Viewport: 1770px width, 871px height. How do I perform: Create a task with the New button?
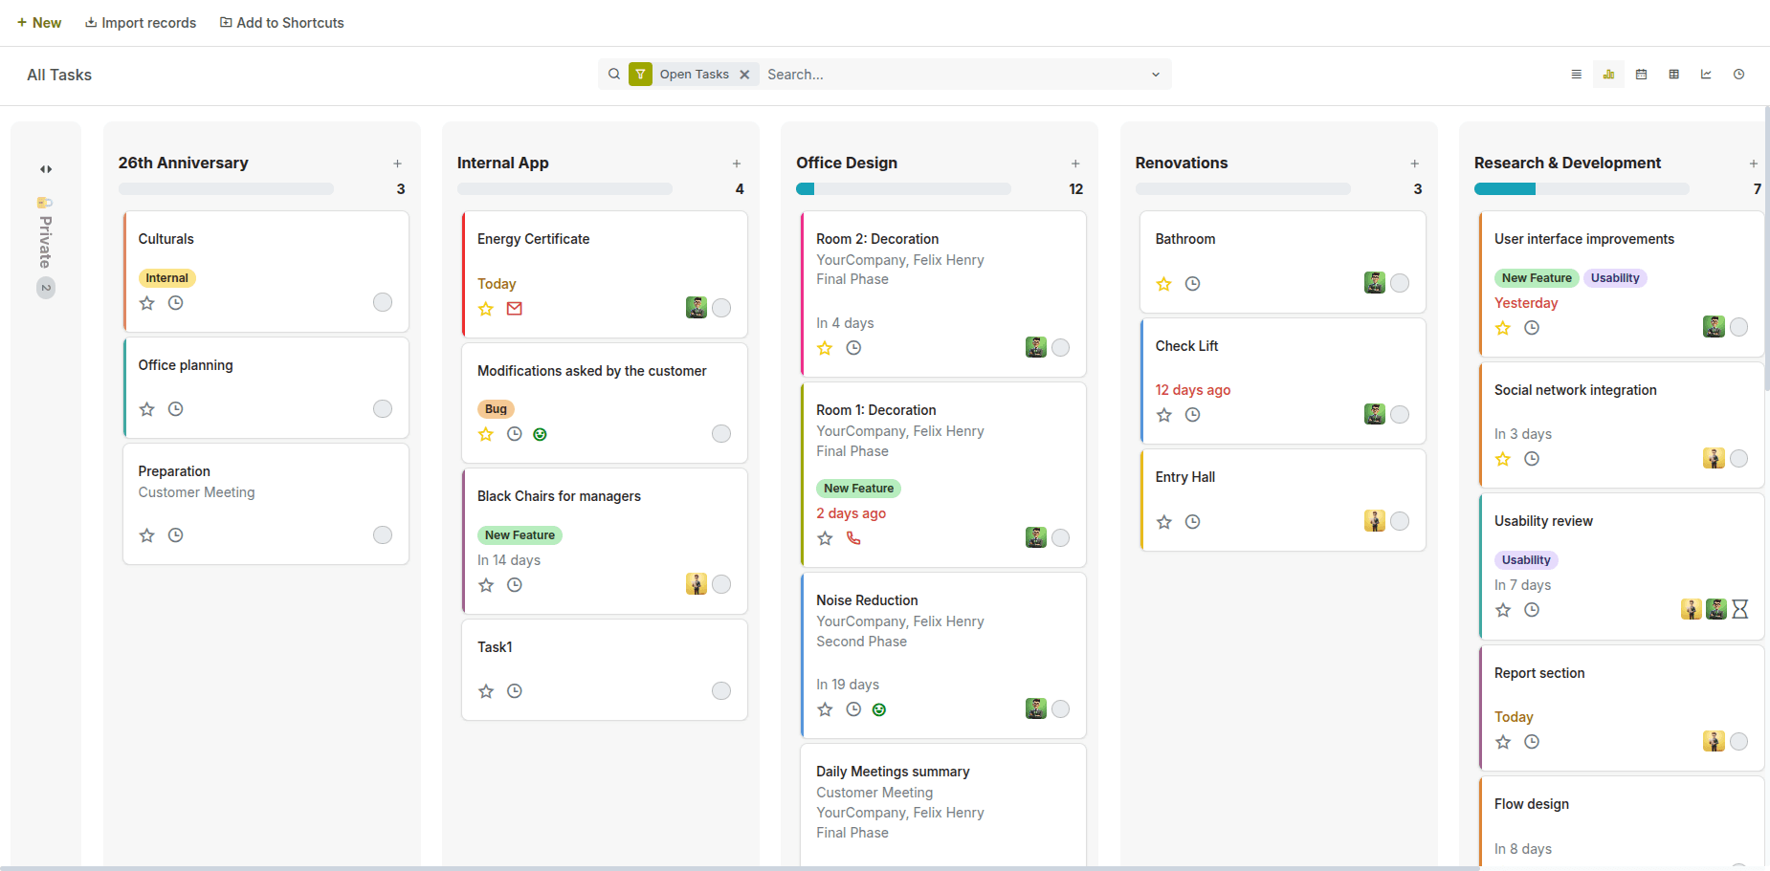point(38,22)
